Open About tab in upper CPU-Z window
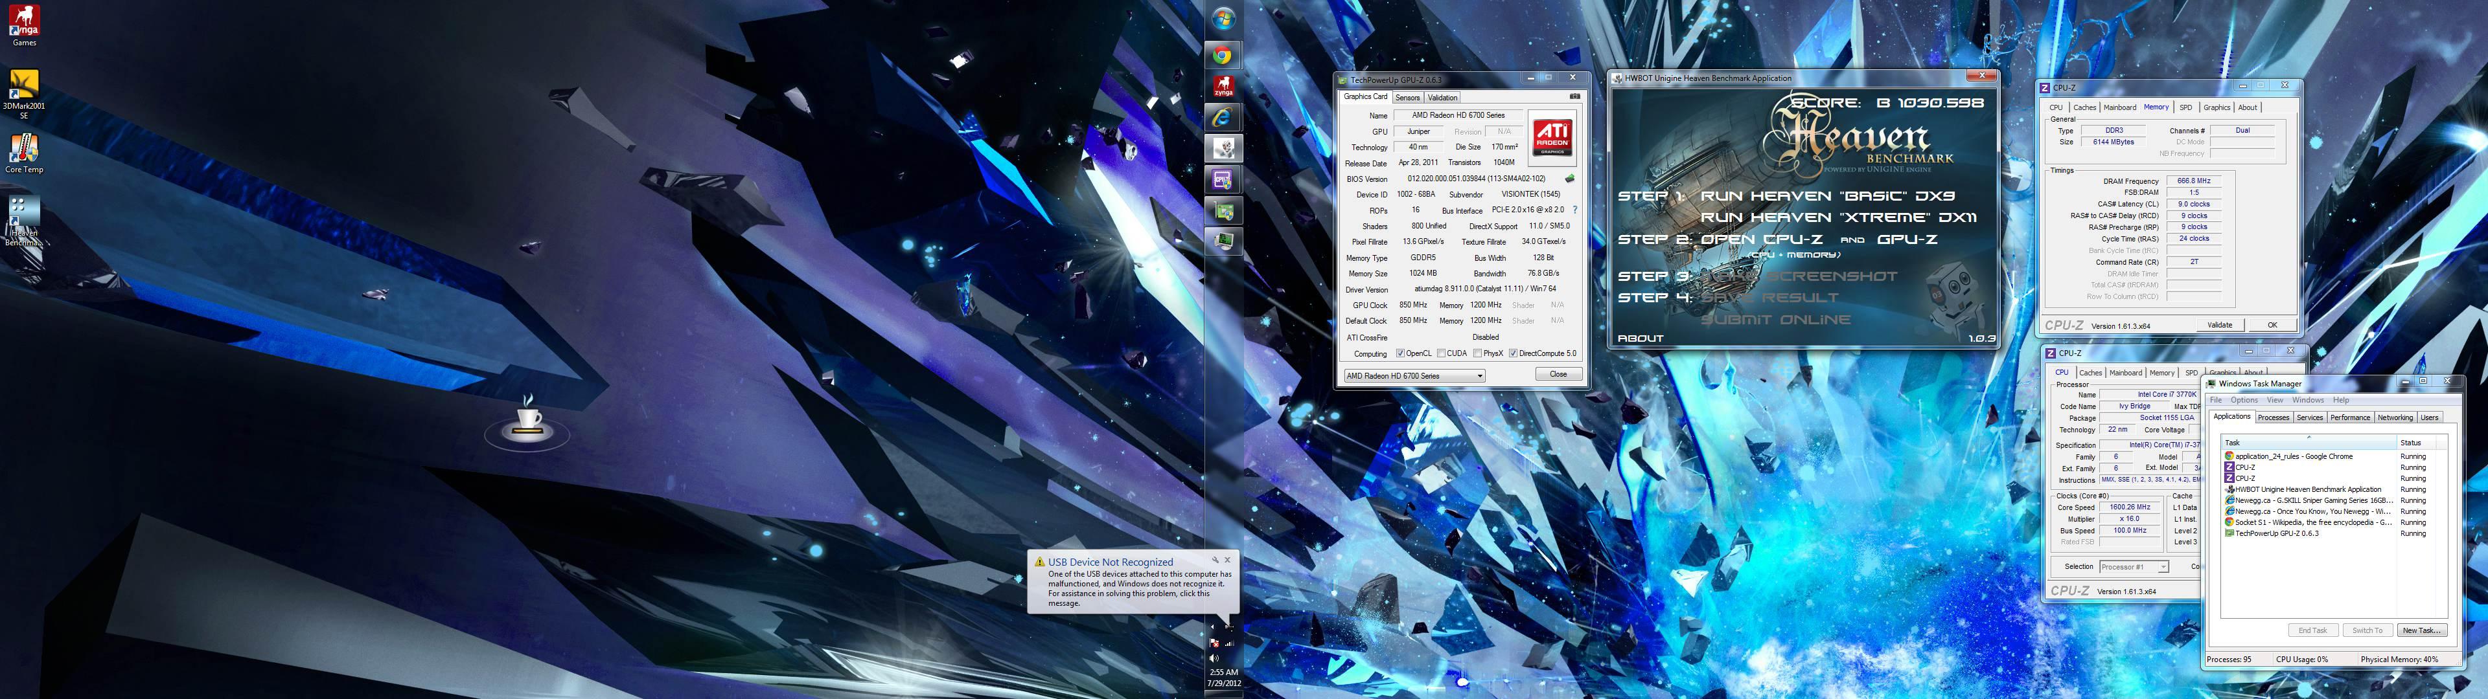 tap(2248, 107)
